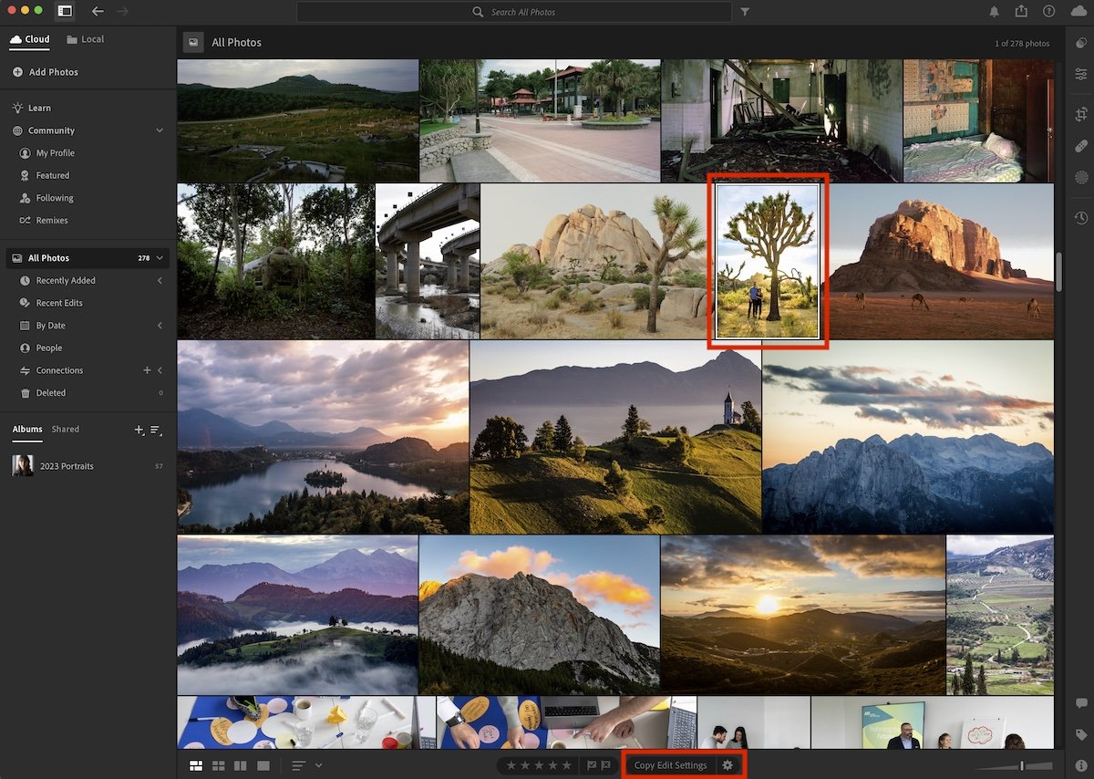
Task: Switch to single photo view mode
Action: click(x=263, y=765)
